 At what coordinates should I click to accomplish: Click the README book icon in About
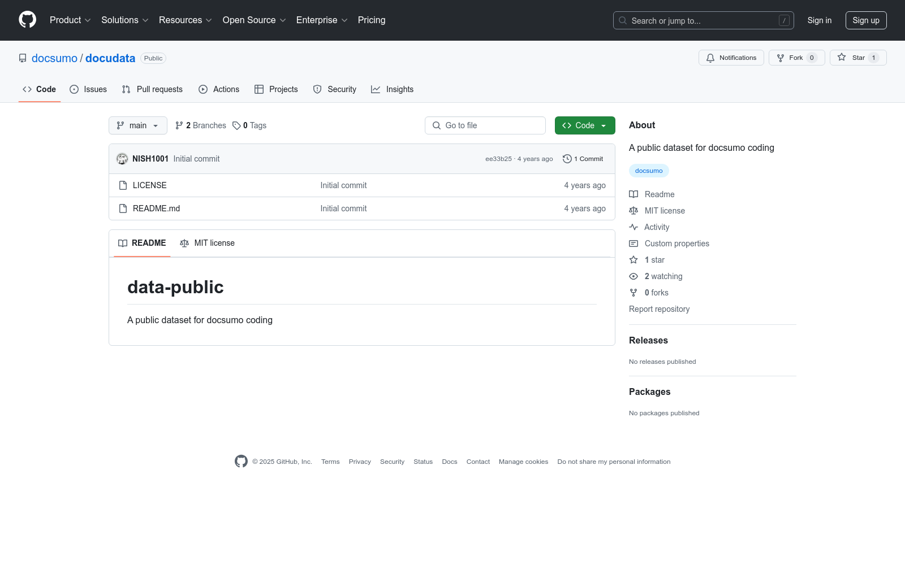(x=633, y=194)
